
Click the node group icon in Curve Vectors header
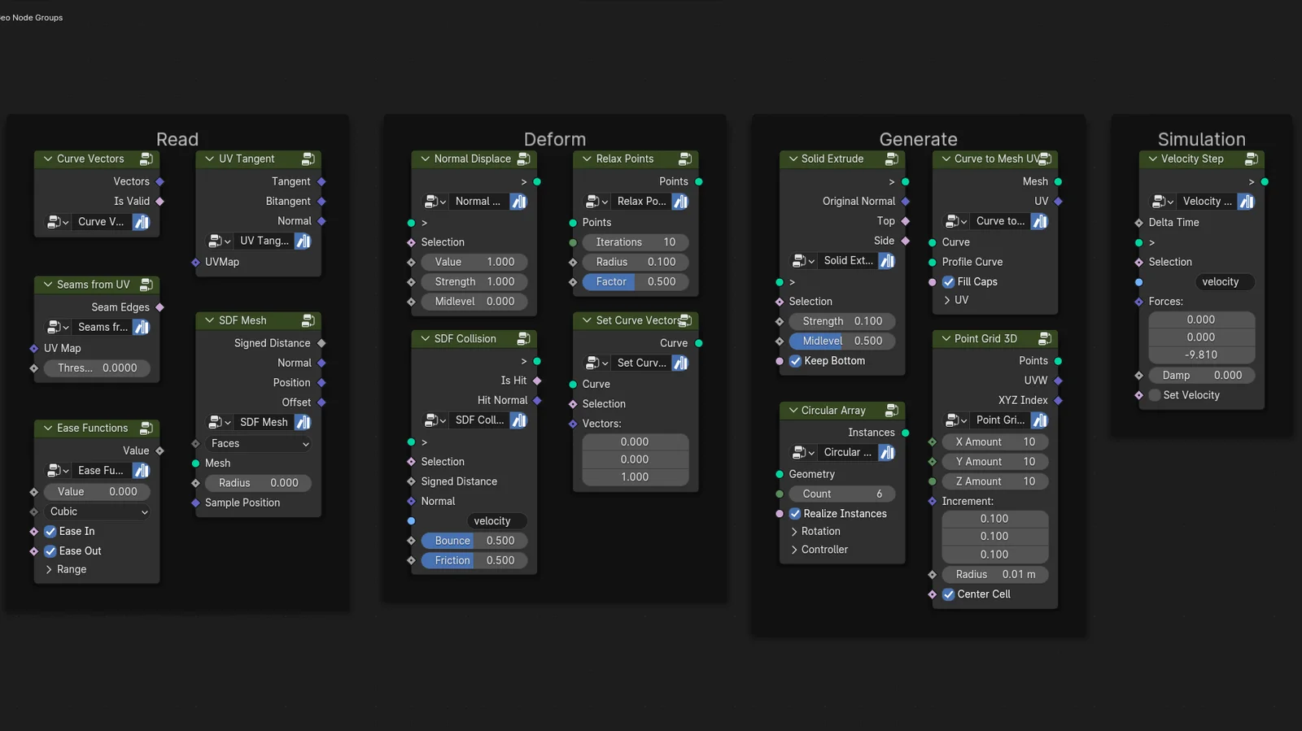pyautogui.click(x=146, y=159)
